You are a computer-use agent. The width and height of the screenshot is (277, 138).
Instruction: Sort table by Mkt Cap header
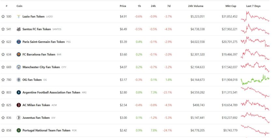[231, 6]
